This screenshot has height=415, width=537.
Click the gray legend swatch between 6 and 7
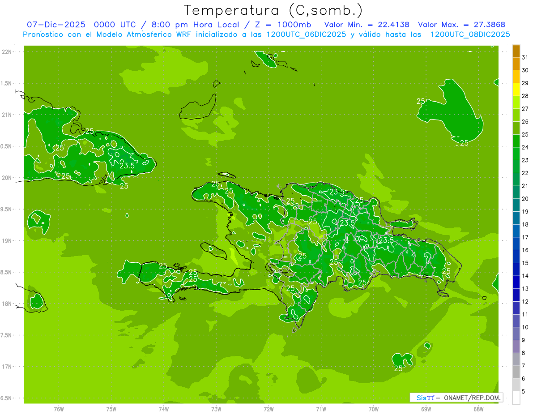(516, 372)
